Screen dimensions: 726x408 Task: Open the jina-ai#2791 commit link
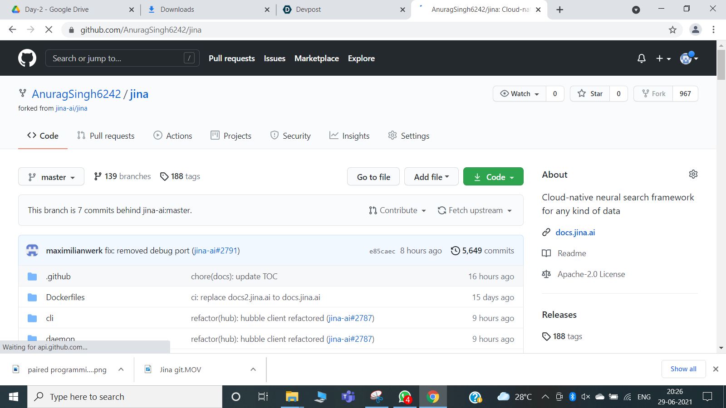click(x=216, y=251)
